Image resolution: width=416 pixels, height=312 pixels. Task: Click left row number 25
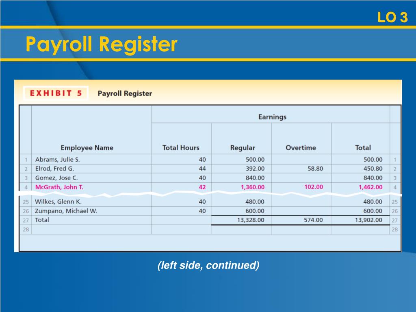coord(26,202)
